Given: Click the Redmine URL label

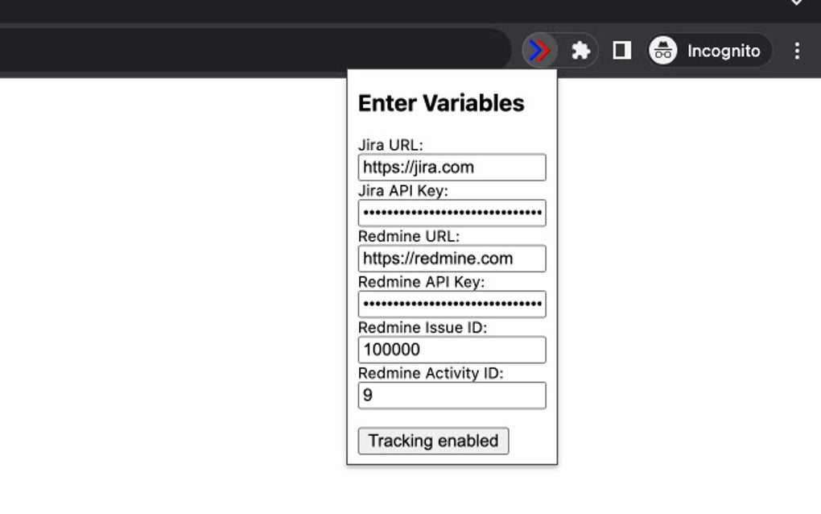Looking at the screenshot, I should coord(409,237).
